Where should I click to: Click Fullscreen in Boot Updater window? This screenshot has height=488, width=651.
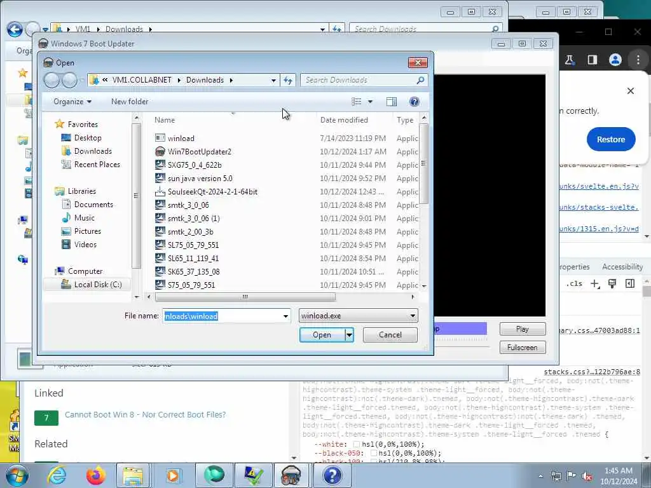[523, 348]
